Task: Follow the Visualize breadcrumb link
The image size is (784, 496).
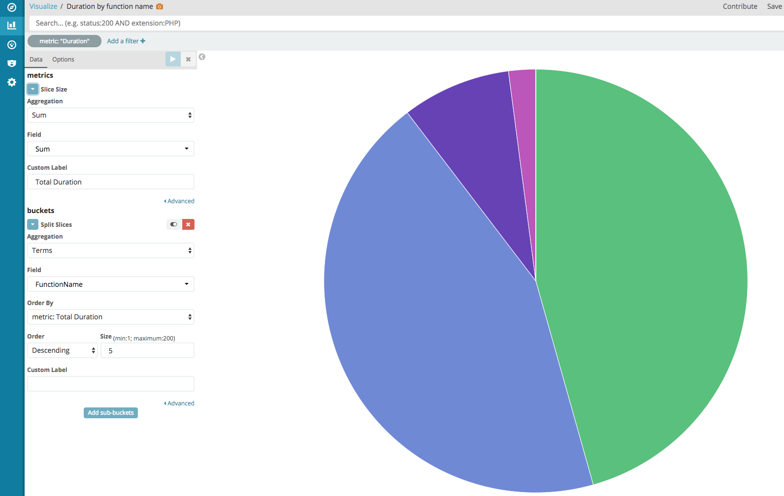Action: [x=43, y=6]
